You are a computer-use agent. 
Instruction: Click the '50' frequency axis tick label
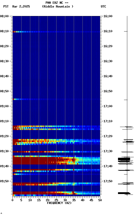100,200
